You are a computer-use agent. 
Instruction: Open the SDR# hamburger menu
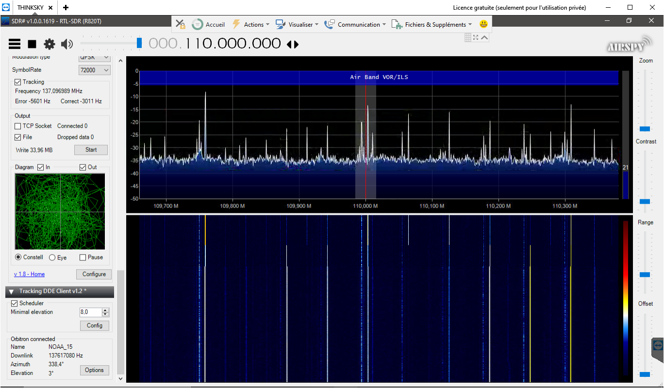pyautogui.click(x=15, y=44)
